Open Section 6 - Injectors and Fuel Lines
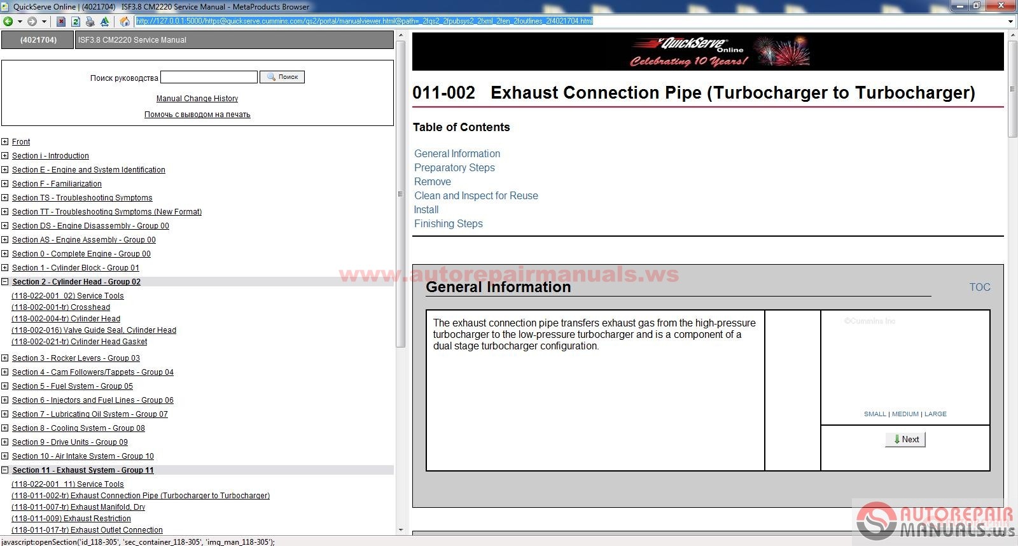This screenshot has height=546, width=1018. point(93,400)
